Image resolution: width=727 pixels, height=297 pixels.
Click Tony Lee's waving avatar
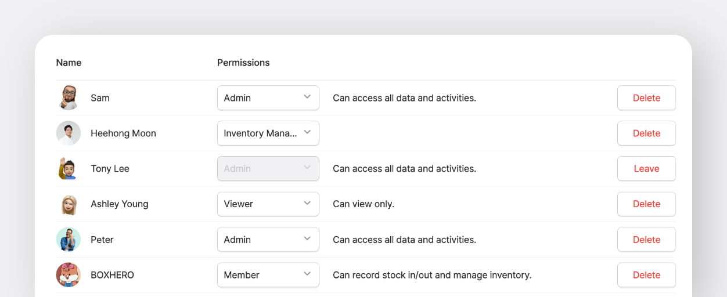tap(69, 168)
